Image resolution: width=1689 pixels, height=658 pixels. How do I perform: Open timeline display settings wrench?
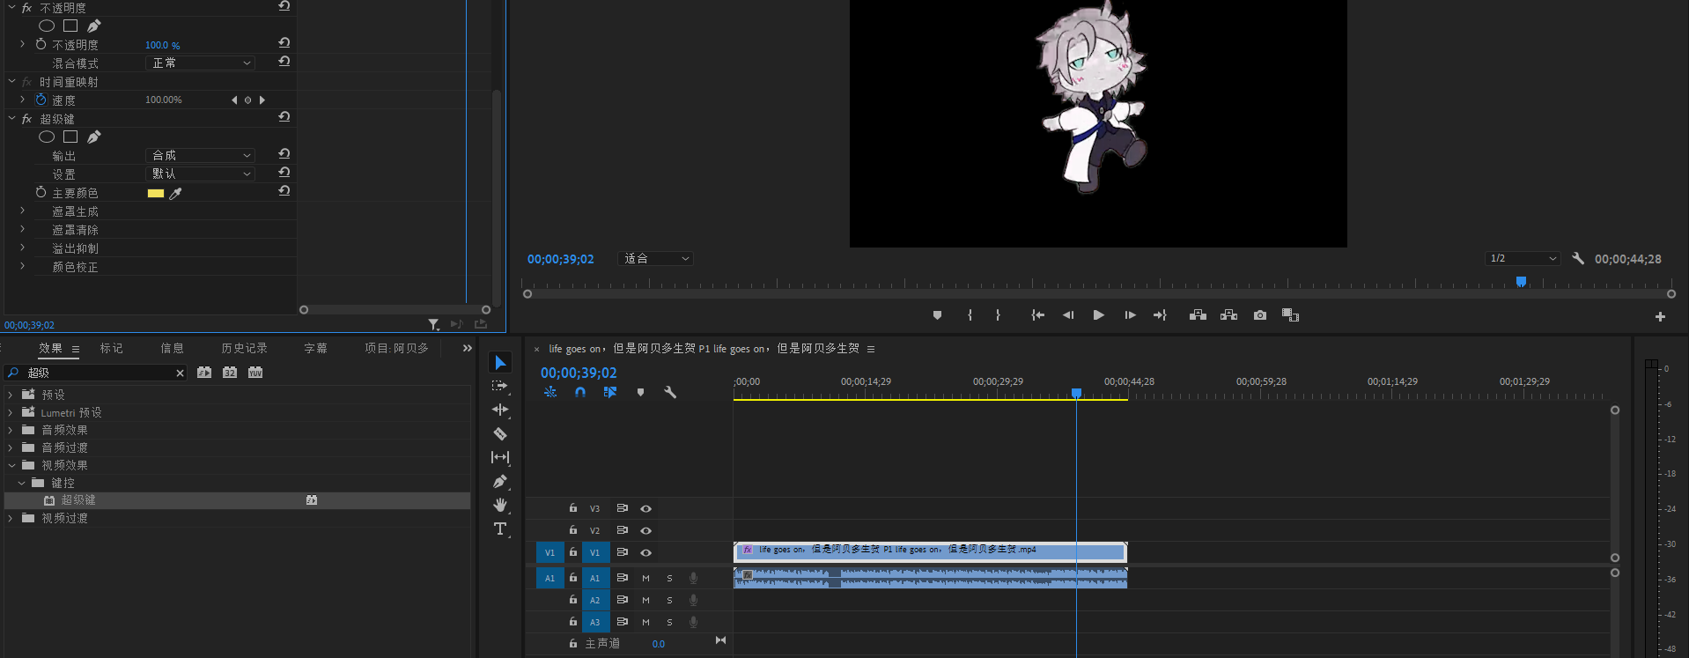[670, 392]
